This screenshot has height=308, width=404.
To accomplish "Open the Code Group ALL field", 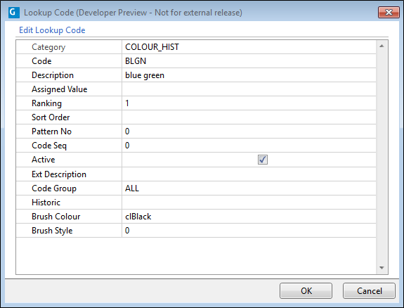I will 249,188.
